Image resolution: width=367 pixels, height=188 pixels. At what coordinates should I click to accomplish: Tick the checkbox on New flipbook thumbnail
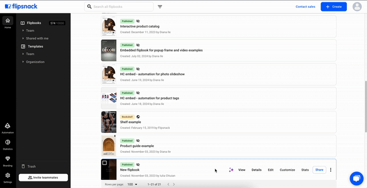click(104, 163)
